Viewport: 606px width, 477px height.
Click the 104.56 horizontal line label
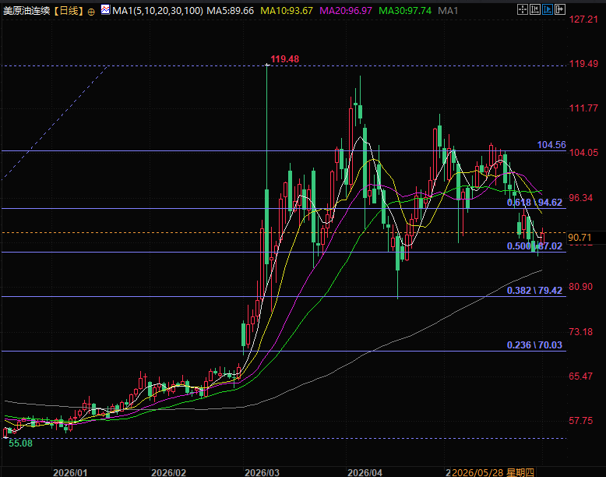click(x=551, y=145)
